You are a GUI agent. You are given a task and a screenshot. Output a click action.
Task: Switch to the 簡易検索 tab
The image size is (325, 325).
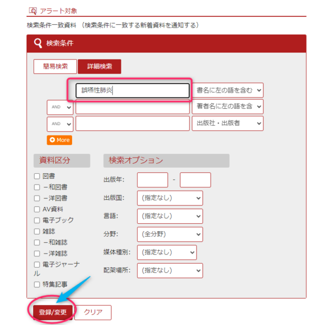coord(55,66)
